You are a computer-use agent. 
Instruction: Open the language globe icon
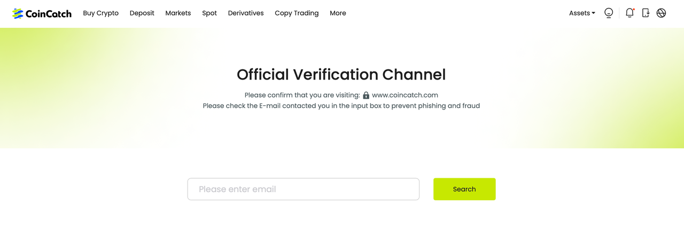661,13
